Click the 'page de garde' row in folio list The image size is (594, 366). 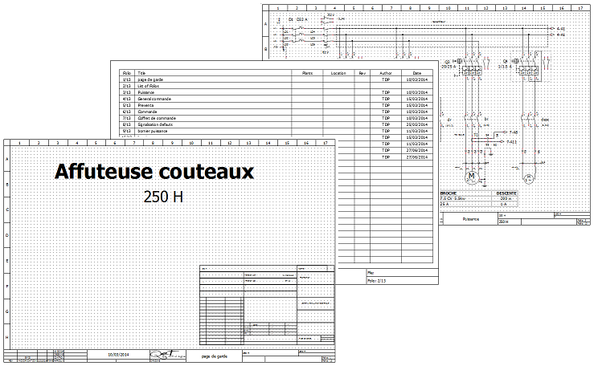tap(150, 80)
